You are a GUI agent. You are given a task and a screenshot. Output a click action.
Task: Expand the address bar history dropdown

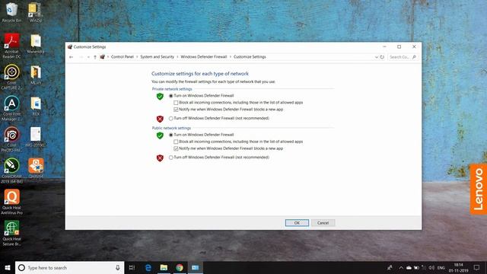coord(377,57)
